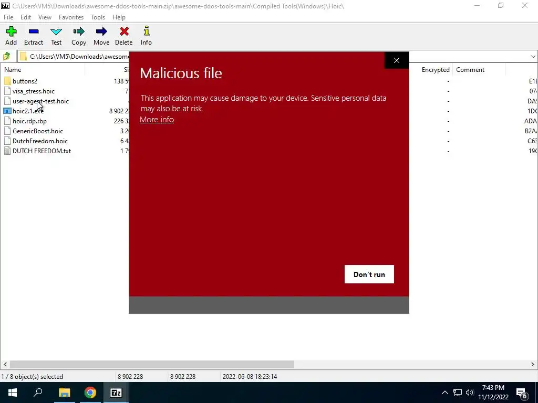The image size is (538, 403).
Task: Click the scroll left arrow
Action: [x=5, y=364]
